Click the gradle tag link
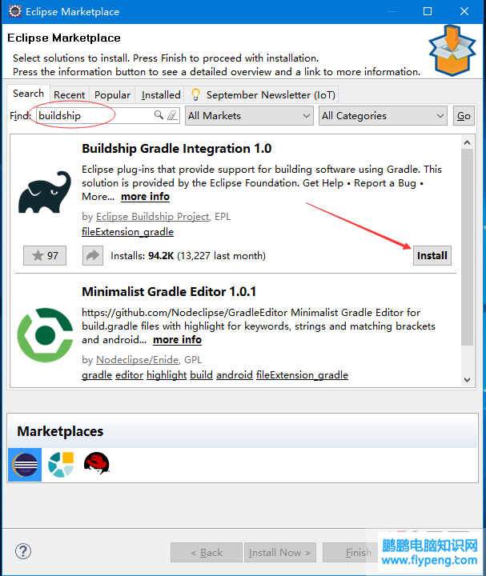 (97, 375)
